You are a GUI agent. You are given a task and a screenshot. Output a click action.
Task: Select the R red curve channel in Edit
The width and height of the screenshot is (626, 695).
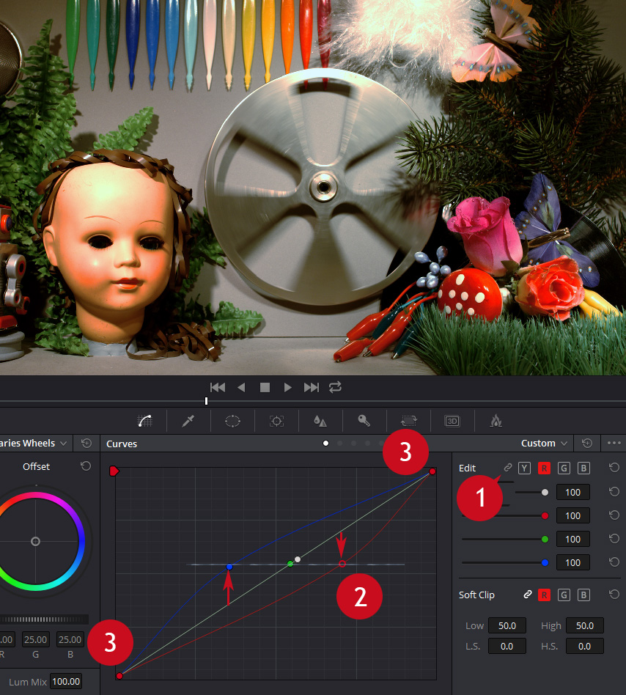tap(544, 468)
